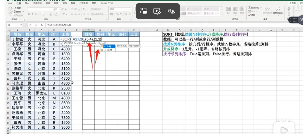Image resolution: width=303 pixels, height=134 pixels.
Task: Click the decrease font size icon
Action: (66, 9)
